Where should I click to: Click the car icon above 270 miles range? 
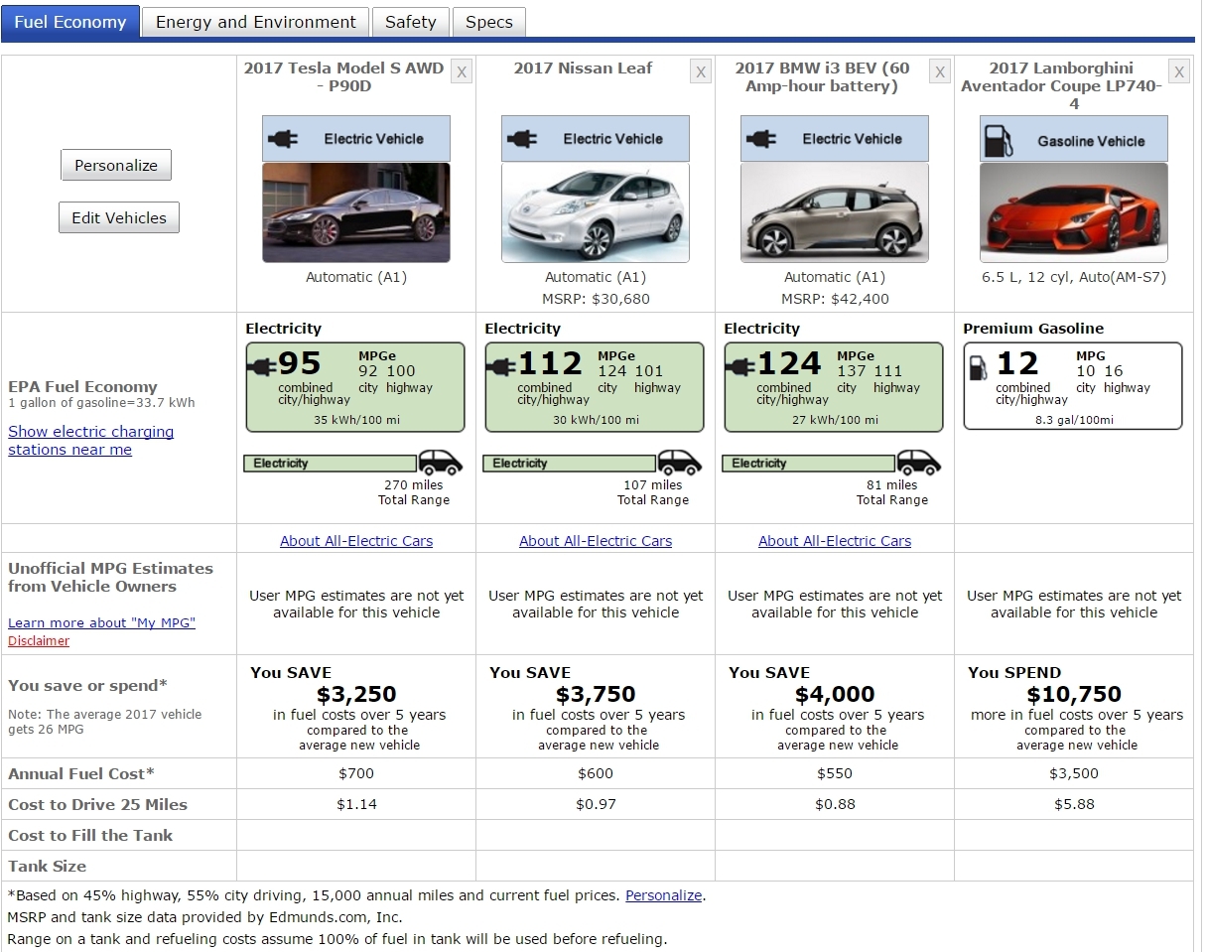tap(440, 463)
